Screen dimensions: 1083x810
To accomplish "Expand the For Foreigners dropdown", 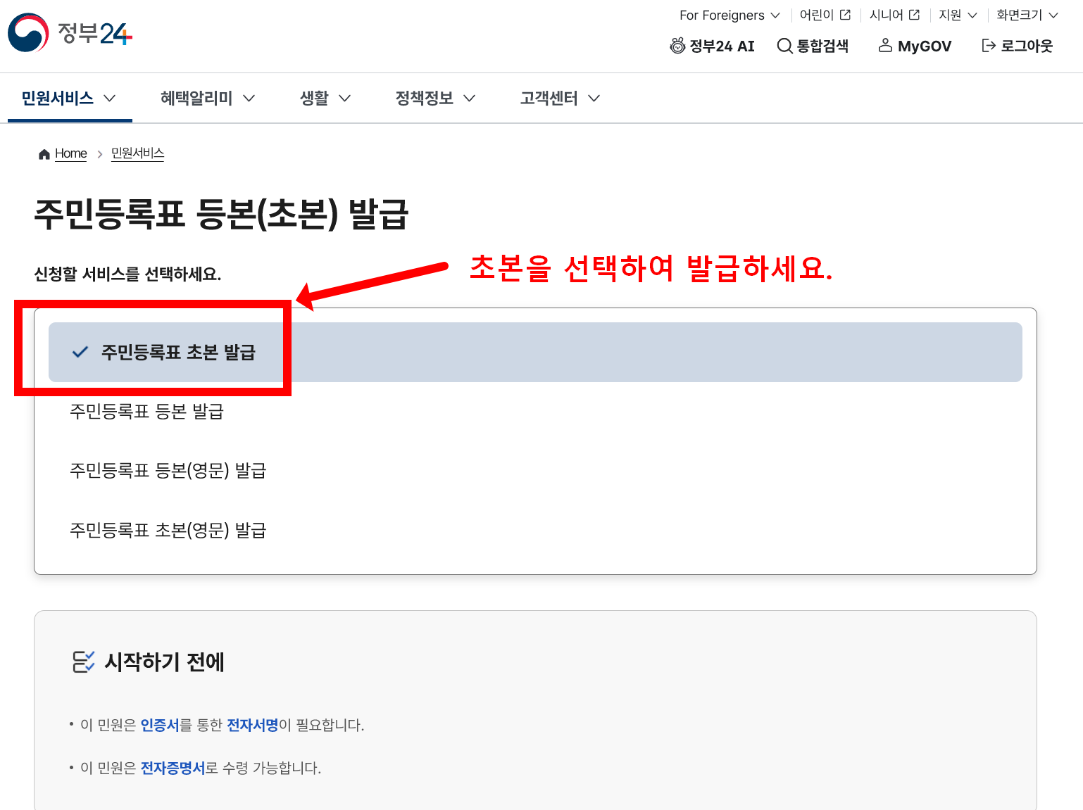I will [728, 14].
